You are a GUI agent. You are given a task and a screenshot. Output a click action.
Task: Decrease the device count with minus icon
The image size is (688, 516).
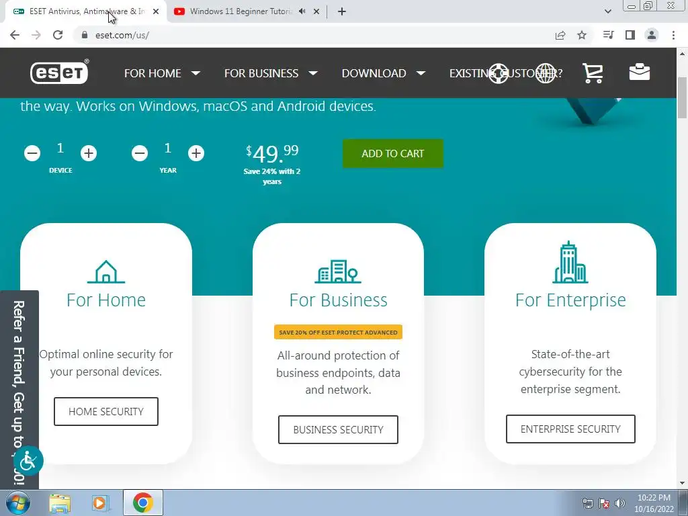(x=32, y=153)
